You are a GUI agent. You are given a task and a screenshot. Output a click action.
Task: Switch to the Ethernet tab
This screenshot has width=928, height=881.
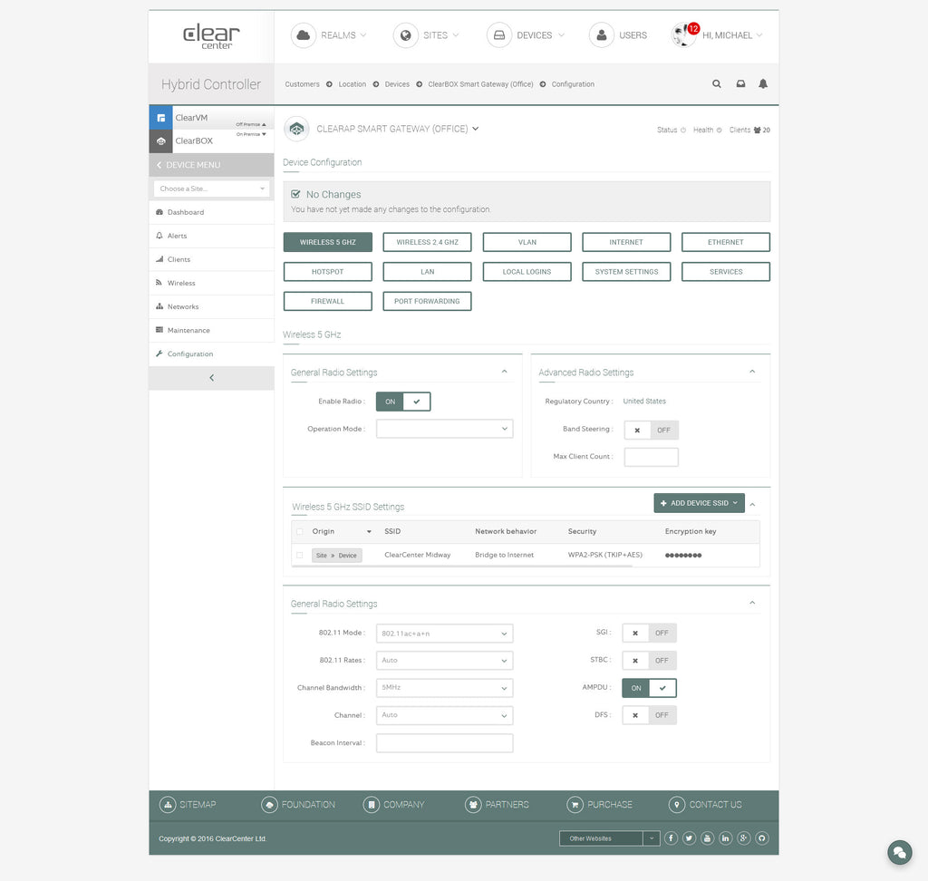click(726, 242)
